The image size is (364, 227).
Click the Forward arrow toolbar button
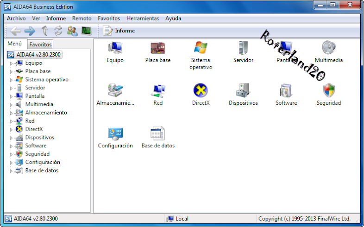pos(30,31)
